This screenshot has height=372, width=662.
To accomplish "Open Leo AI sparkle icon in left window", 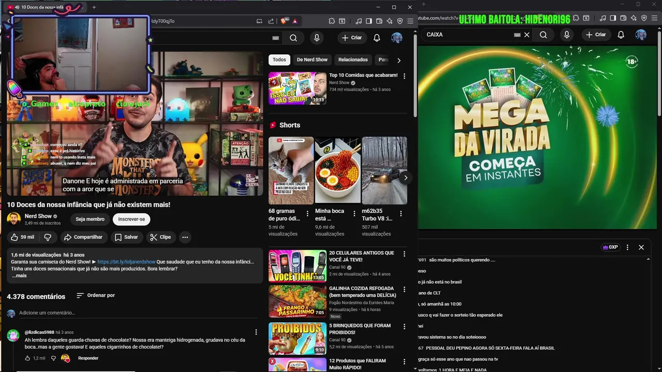I will click(389, 21).
